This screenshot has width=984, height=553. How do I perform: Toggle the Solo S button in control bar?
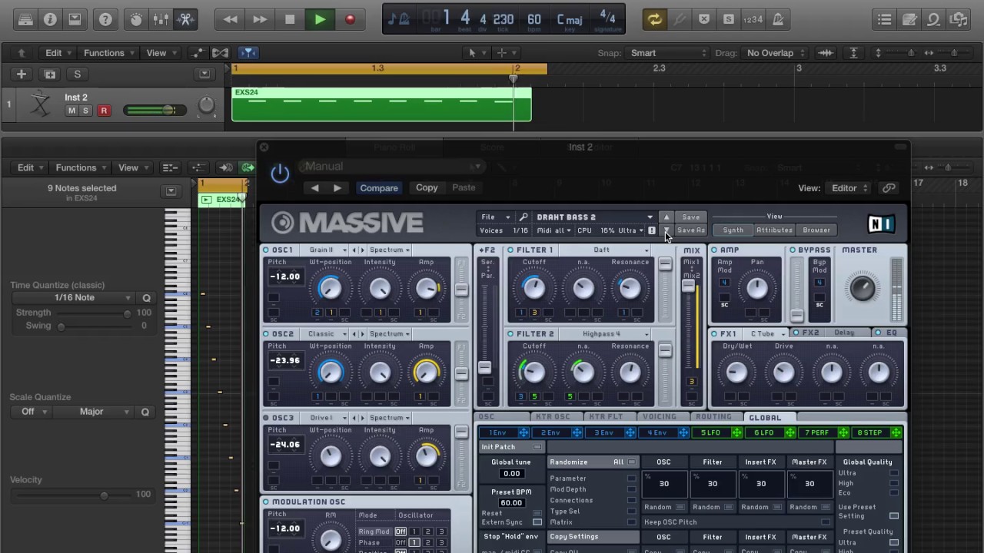pos(729,19)
